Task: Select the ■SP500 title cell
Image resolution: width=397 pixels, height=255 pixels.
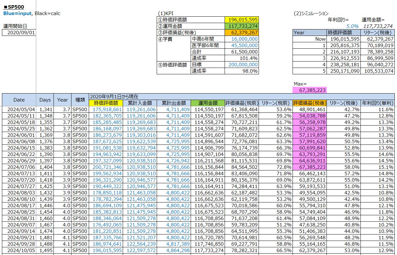Action: tap(13, 7)
